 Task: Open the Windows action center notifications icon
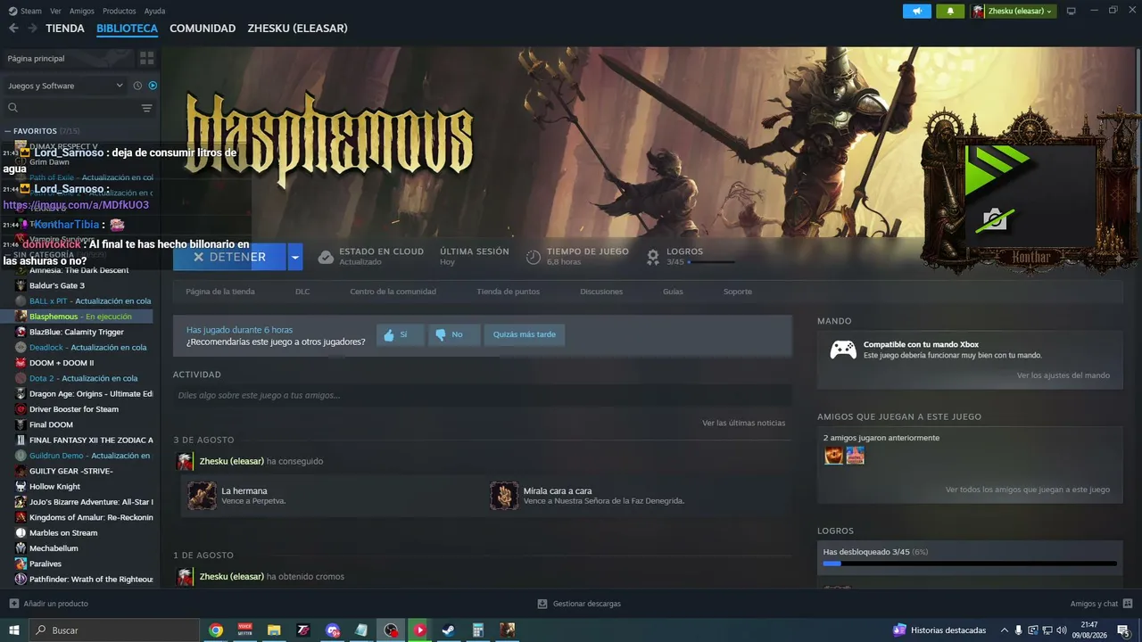click(1123, 630)
